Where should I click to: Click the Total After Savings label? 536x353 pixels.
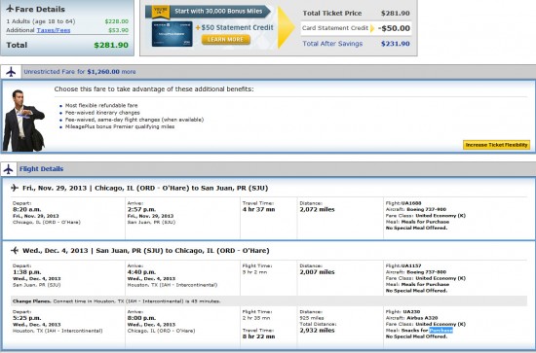coord(332,44)
